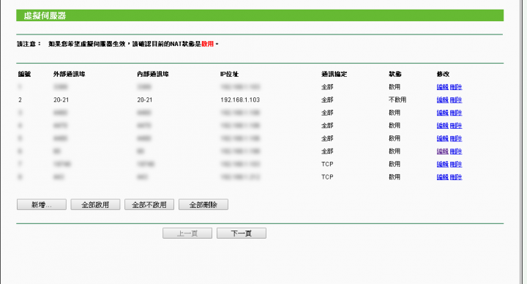Image resolution: width=527 pixels, height=284 pixels.
Task: Delete entry 2 with ports 20-21
Action: (456, 100)
